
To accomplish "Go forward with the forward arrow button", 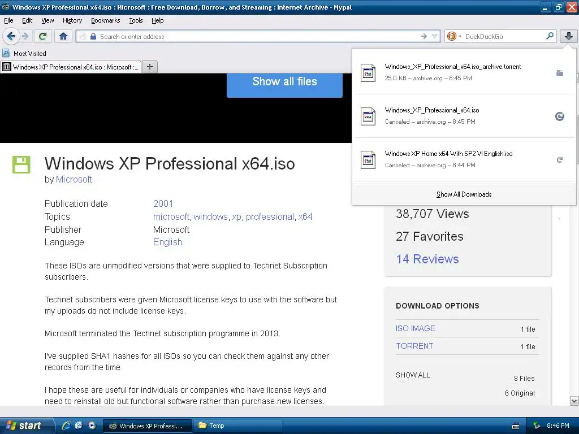I will pos(25,36).
